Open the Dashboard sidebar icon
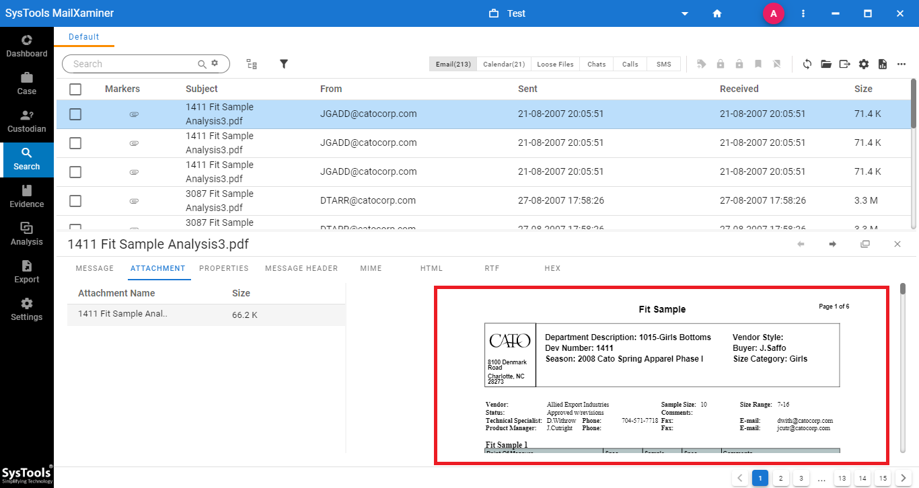This screenshot has width=919, height=488. pyautogui.click(x=27, y=46)
